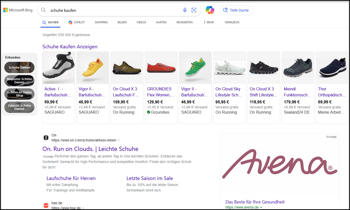Select the 'Bequeme Schuhe Damen' chip
The width and height of the screenshot is (350, 210).
19,81
